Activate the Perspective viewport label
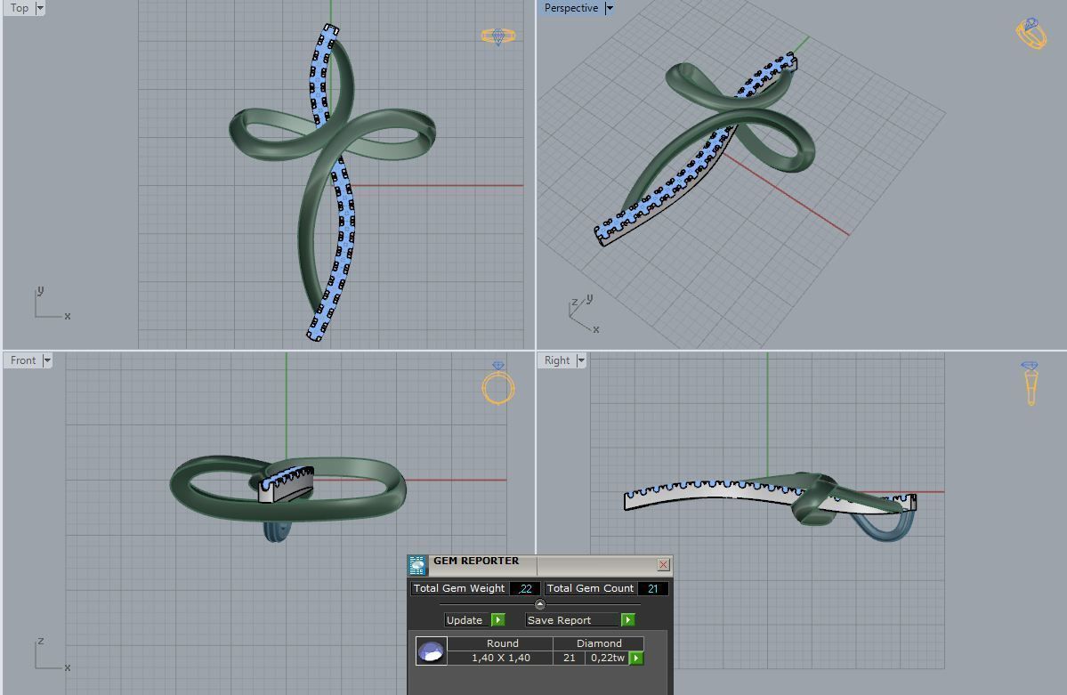1067x695 pixels. (571, 8)
